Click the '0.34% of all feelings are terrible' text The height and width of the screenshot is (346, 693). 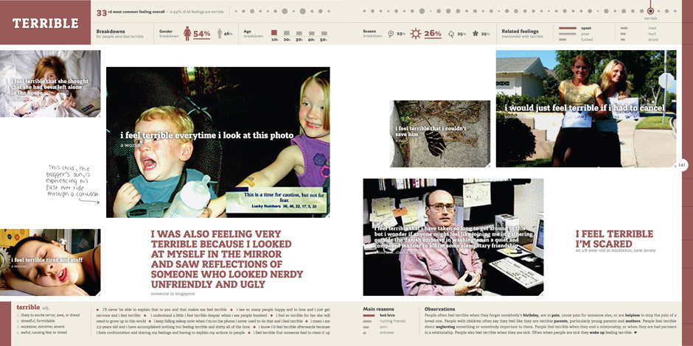[196, 13]
